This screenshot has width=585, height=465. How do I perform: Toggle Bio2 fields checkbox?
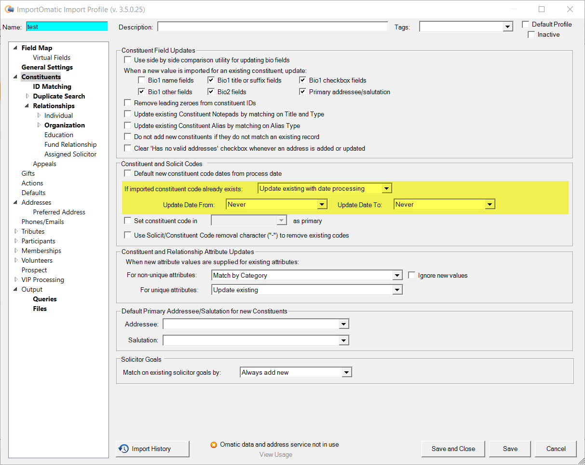point(211,92)
